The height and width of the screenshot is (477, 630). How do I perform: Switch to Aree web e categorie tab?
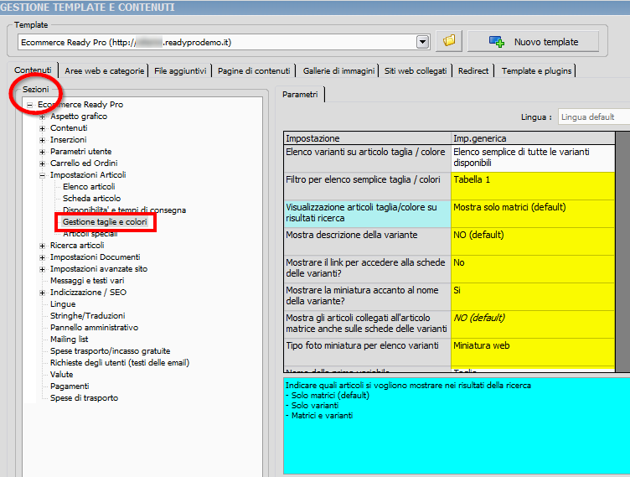pos(104,70)
